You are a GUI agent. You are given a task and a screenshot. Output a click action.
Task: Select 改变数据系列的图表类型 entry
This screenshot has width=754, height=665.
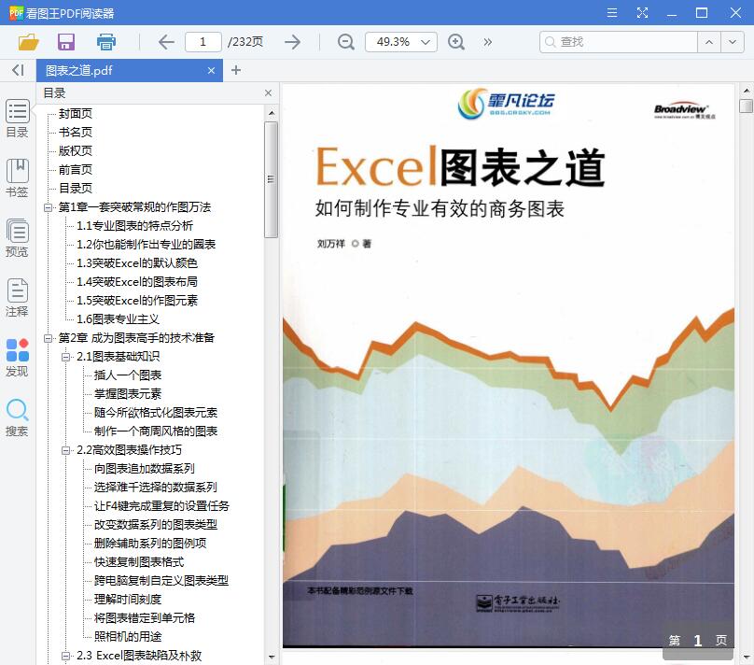pos(156,525)
